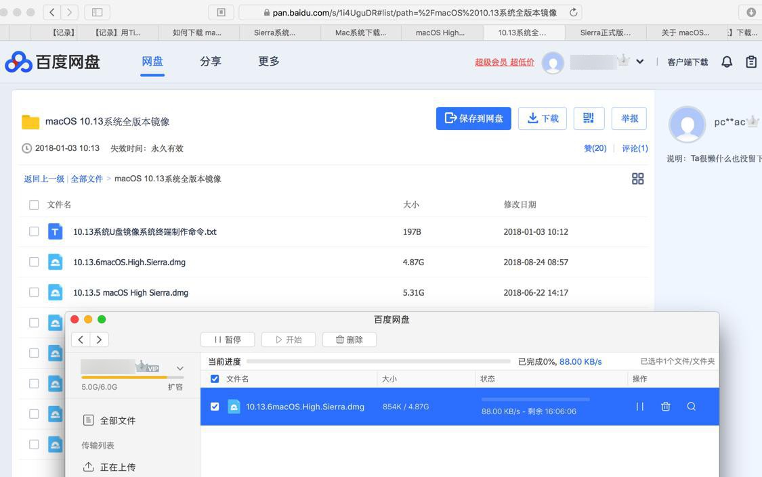
Task: Click Safari forward arrow
Action: pos(70,12)
